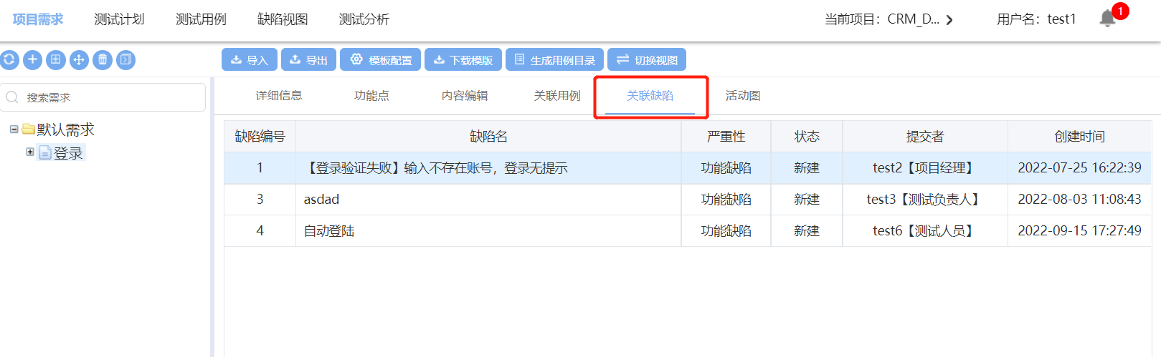1161x357 pixels.
Task: Click the panel collapse icon after trash
Action: pyautogui.click(x=125, y=60)
